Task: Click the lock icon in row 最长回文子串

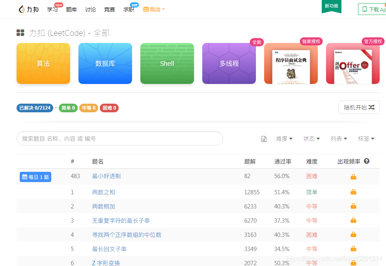Action: point(353,249)
